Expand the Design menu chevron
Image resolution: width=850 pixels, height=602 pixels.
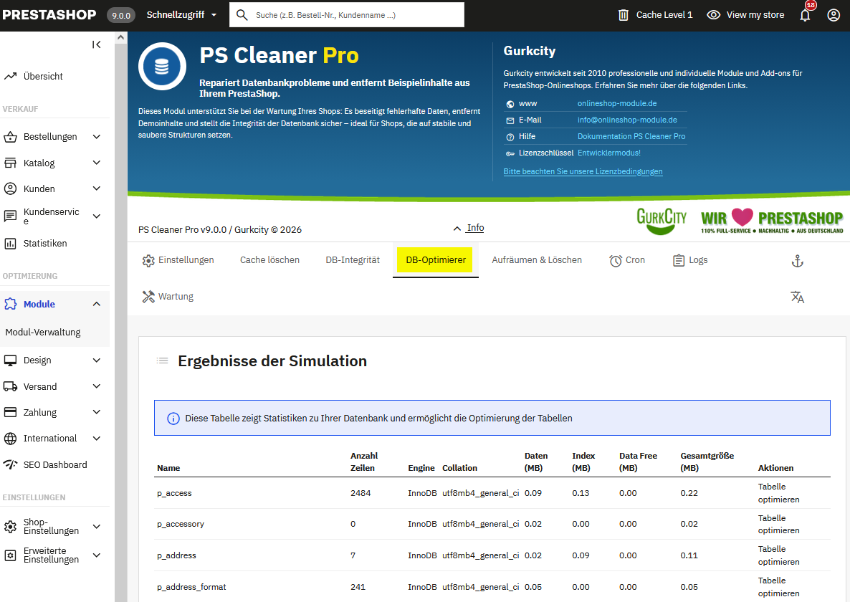[x=97, y=360]
